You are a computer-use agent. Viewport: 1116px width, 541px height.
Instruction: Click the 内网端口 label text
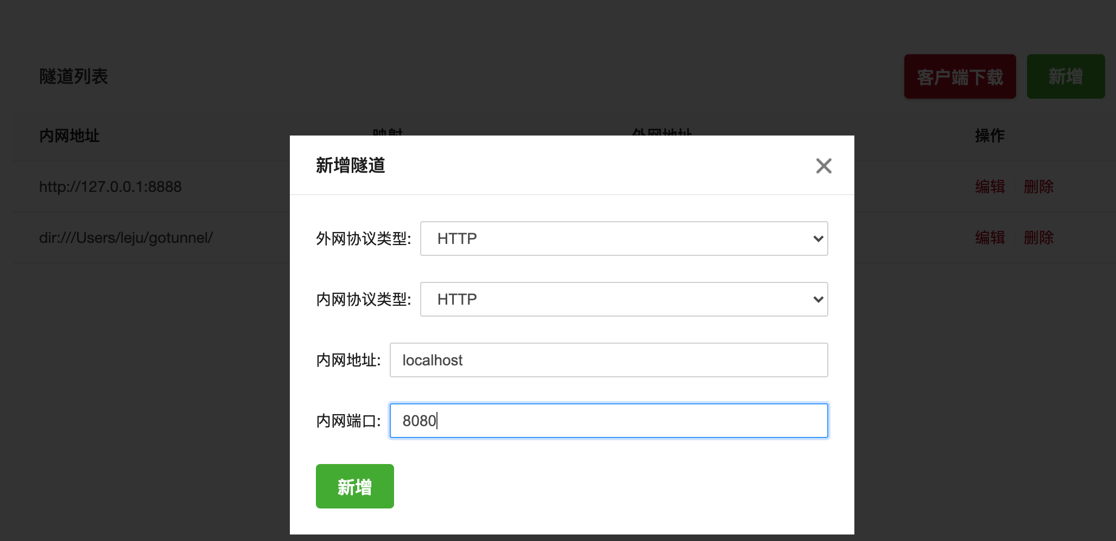[x=348, y=421]
